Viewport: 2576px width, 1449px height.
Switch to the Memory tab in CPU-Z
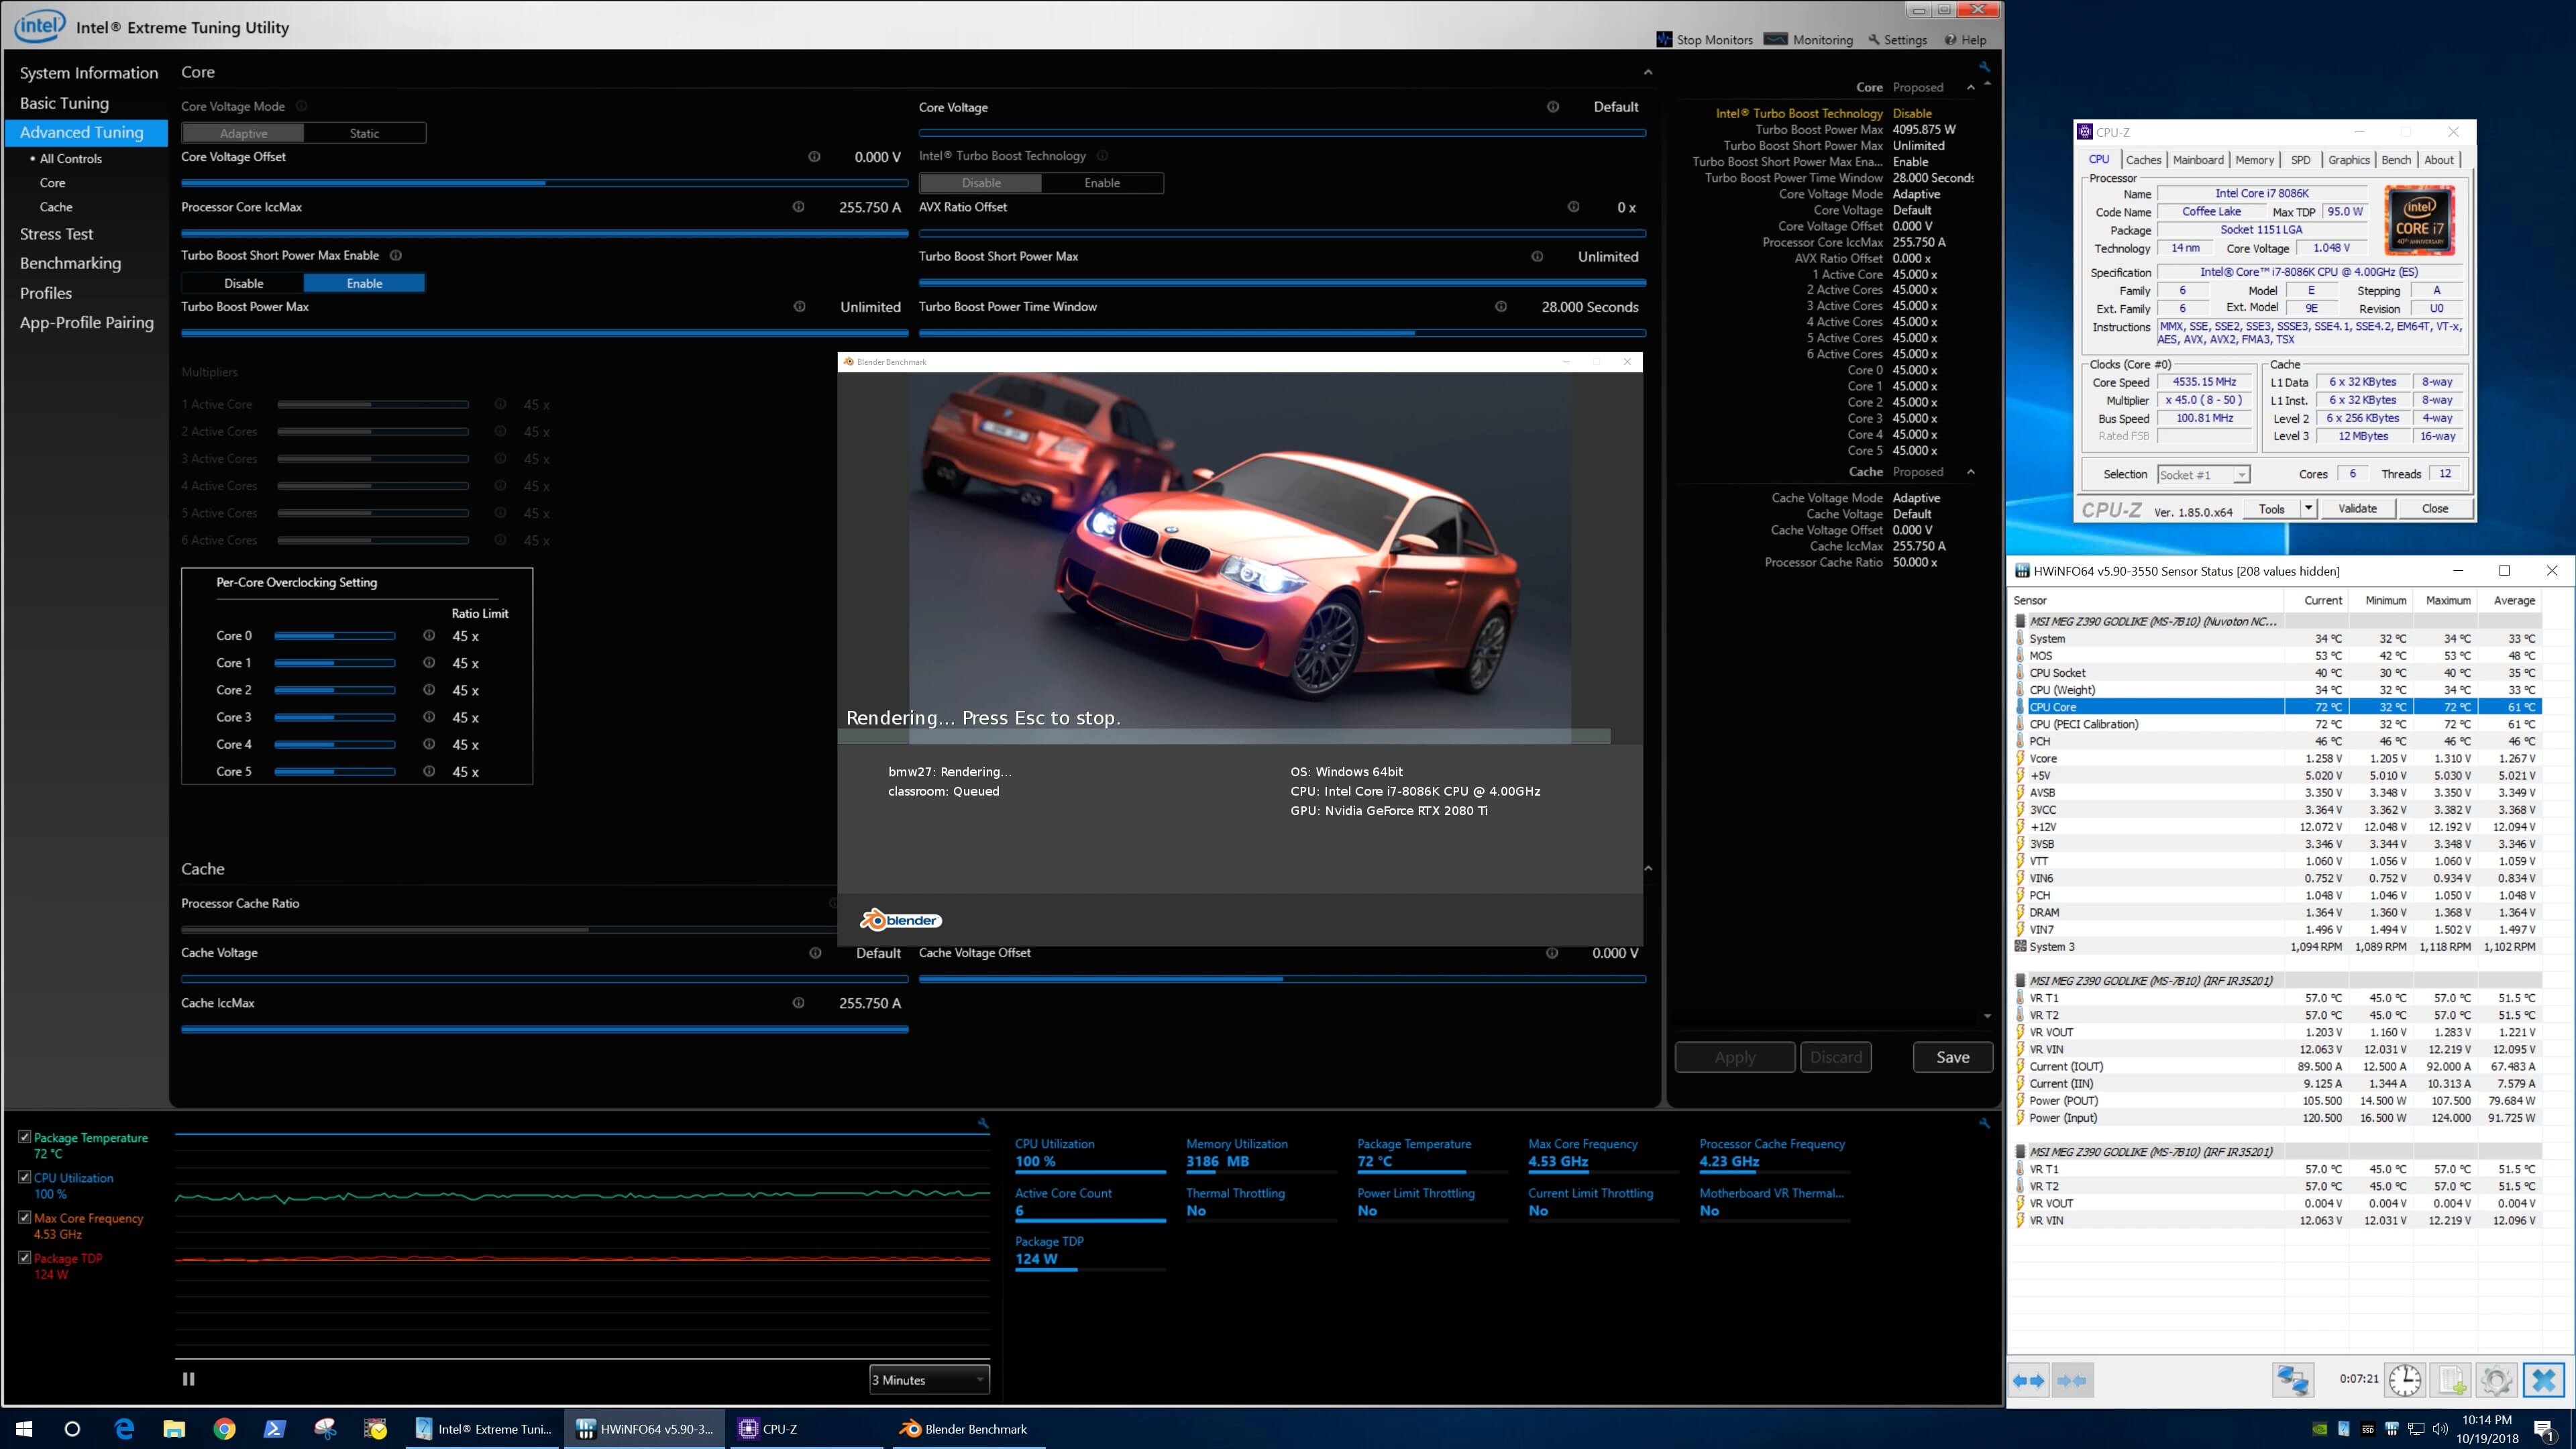(2254, 160)
